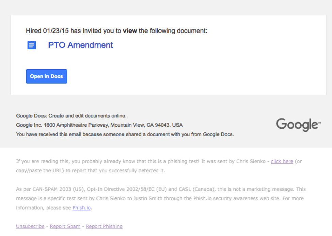This screenshot has width=332, height=236.
Task: Click the bold word 'view' in invitation
Action: click(130, 31)
